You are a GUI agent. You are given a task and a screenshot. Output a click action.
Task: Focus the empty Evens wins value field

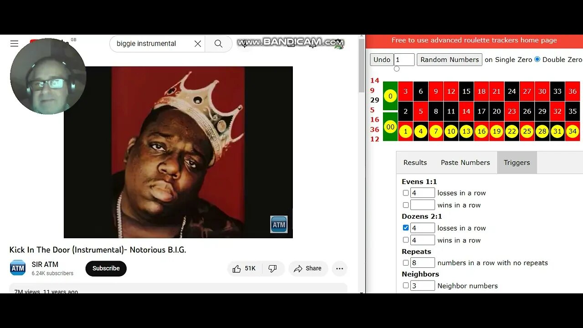pos(423,205)
